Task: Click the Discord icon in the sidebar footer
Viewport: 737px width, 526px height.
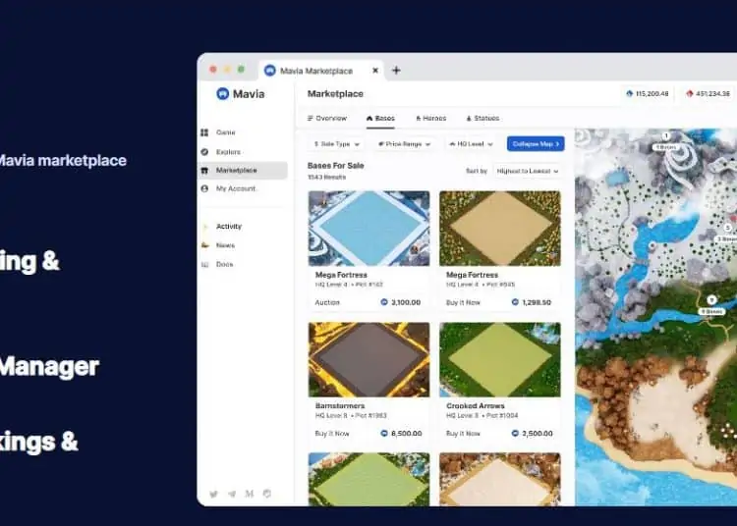Action: tap(267, 494)
